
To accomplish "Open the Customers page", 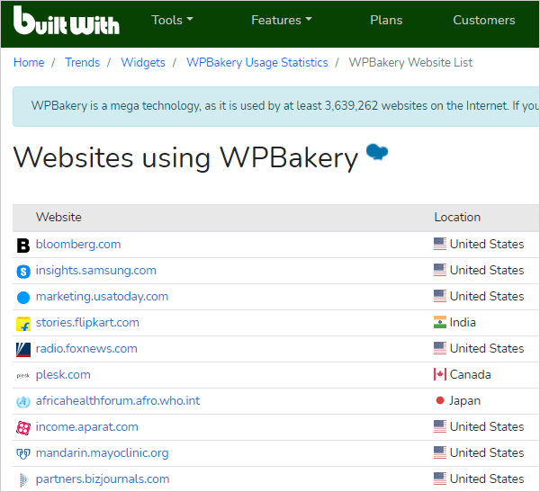I will [x=484, y=20].
